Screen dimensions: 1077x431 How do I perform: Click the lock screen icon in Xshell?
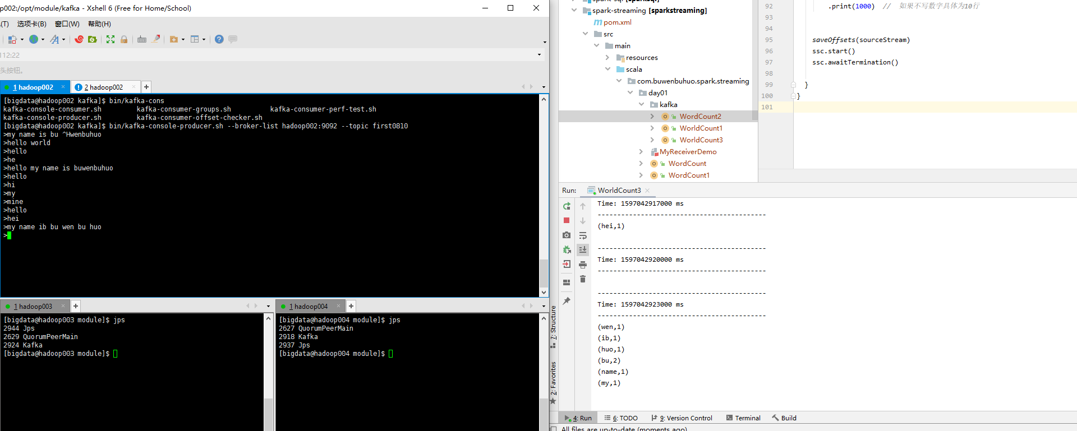124,39
